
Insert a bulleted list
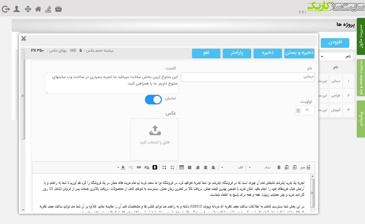(x=164, y=167)
